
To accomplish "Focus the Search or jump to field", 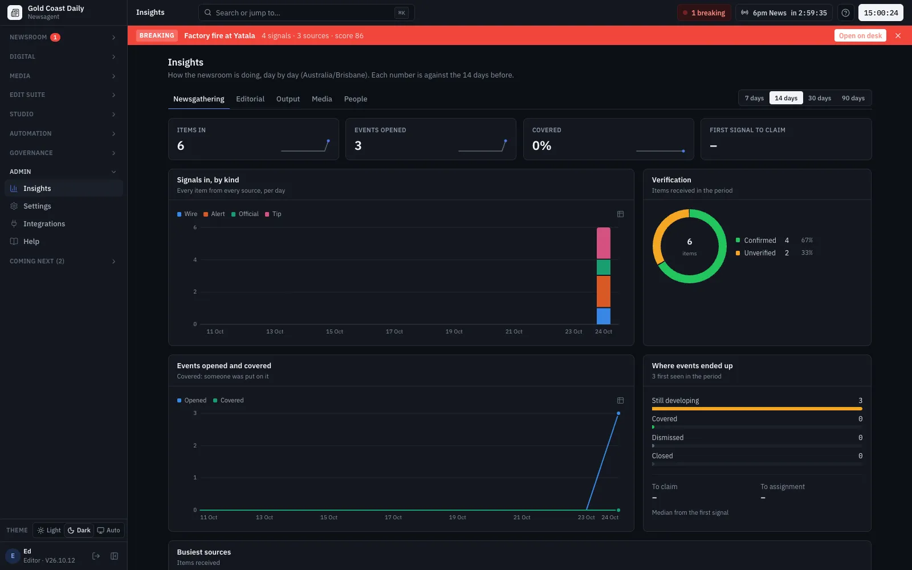I will click(306, 13).
